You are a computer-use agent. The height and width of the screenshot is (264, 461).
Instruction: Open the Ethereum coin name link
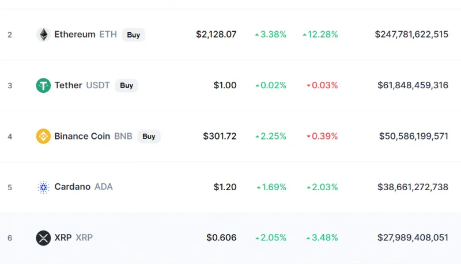(x=75, y=35)
